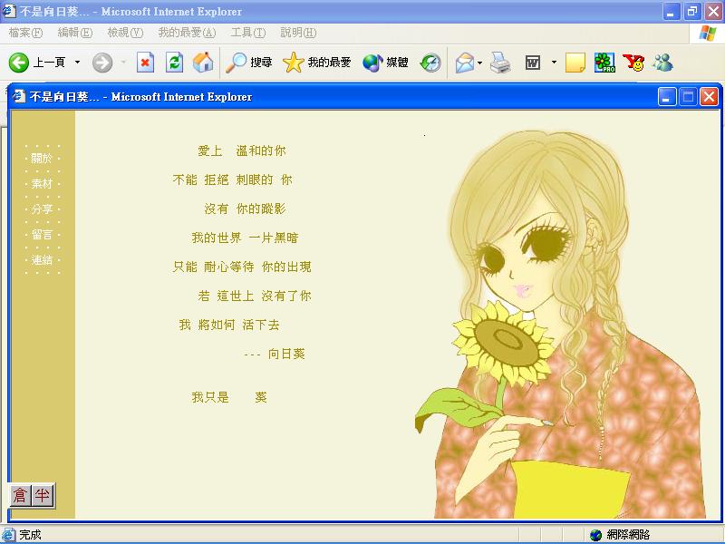This screenshot has width=725, height=544.
Task: Click the sunflower girl illustration
Action: click(x=562, y=324)
